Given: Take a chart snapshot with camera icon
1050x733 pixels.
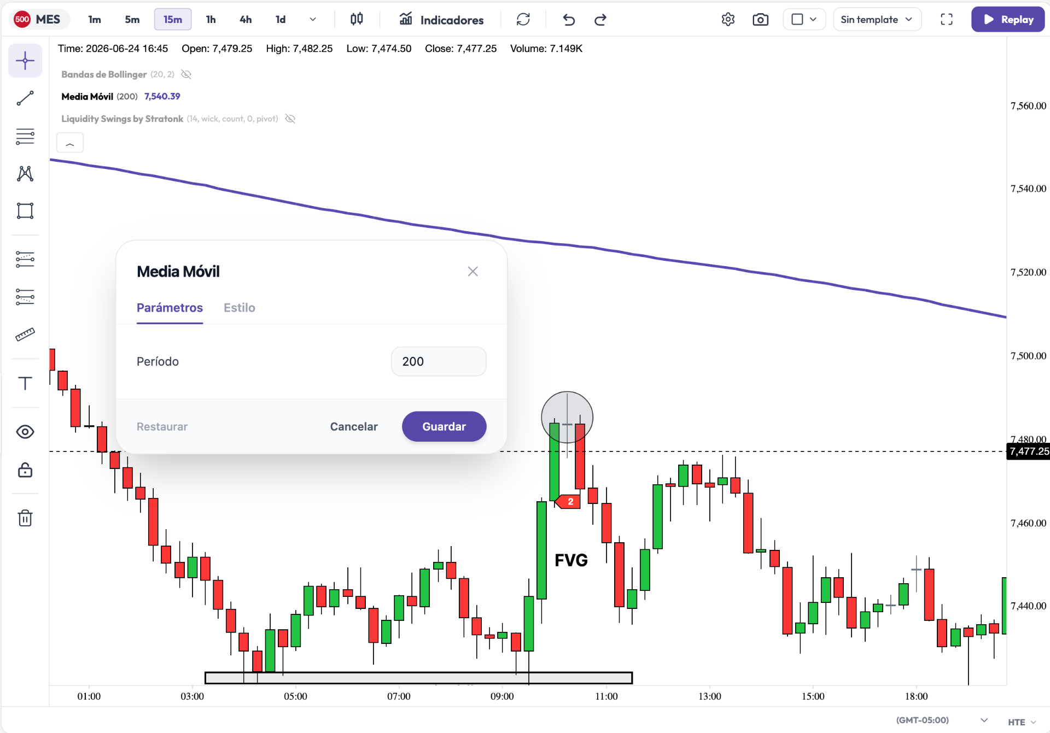Looking at the screenshot, I should pos(760,20).
